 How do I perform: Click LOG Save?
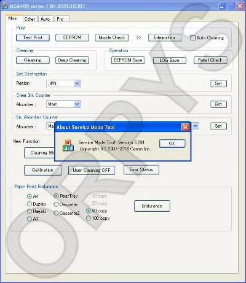click(x=170, y=60)
